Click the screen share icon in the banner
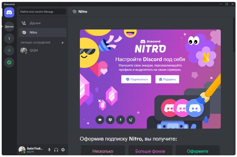This screenshot has width=237, height=157. pyautogui.click(x=110, y=120)
